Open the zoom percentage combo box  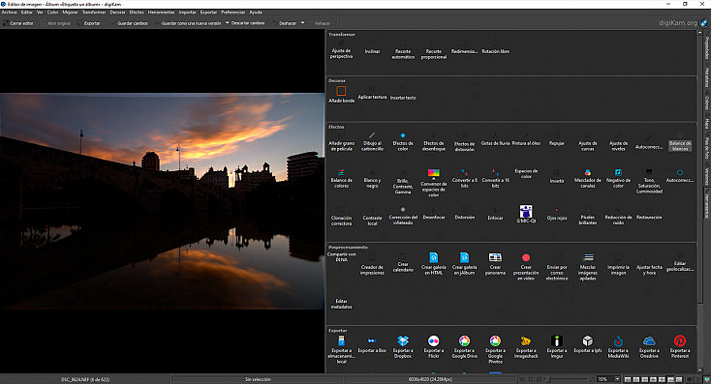click(608, 379)
